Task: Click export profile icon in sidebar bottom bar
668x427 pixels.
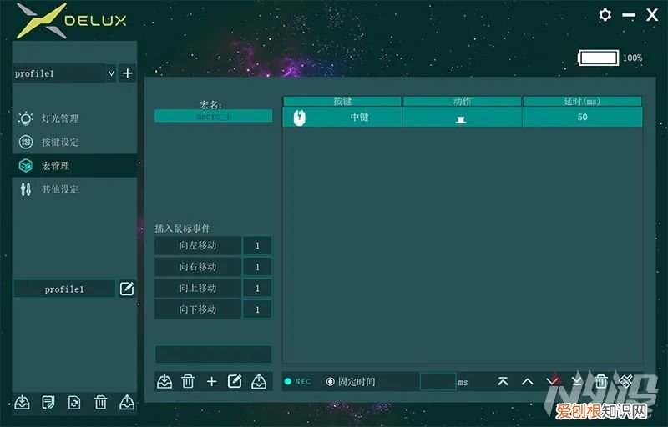Action: coord(127,402)
